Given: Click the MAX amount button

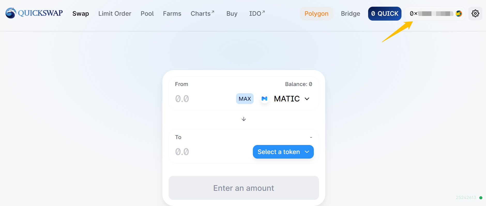Looking at the screenshot, I should pyautogui.click(x=245, y=99).
